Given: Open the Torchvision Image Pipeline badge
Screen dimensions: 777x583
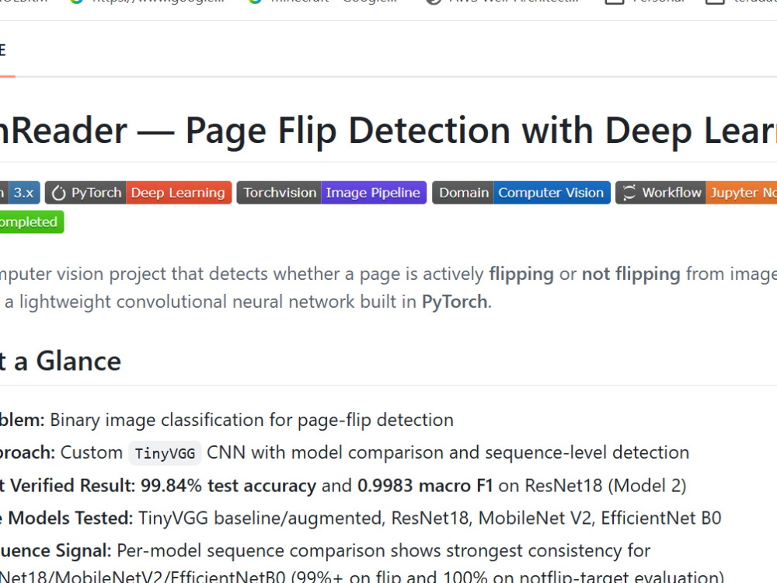Looking at the screenshot, I should coord(332,193).
